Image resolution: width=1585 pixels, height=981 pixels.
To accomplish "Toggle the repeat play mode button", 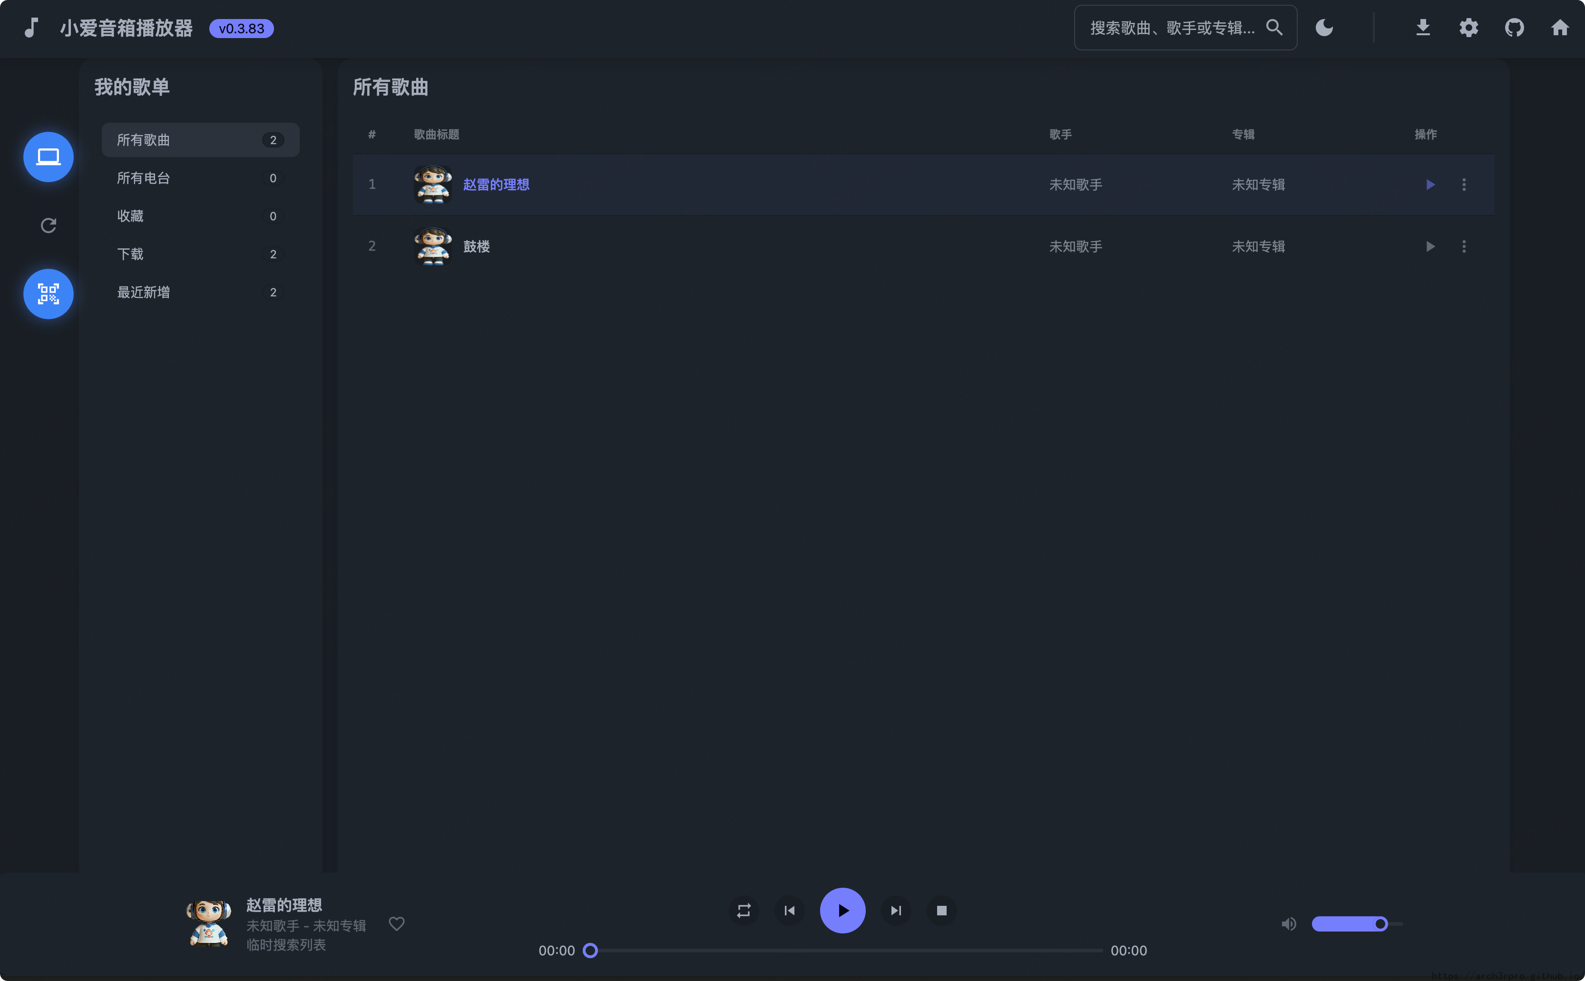I will click(743, 910).
